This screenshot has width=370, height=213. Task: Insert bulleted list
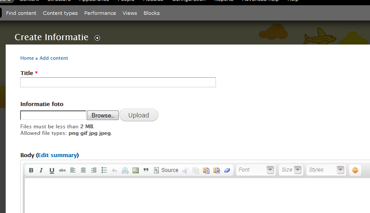coord(104,170)
